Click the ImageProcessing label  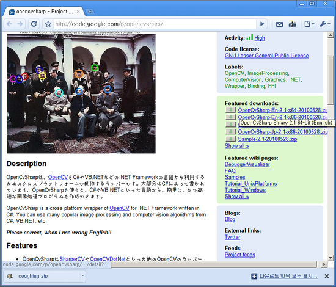(268, 73)
